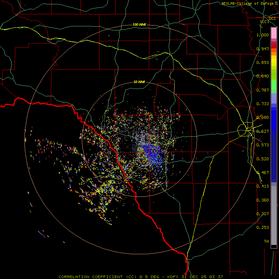Select the 0.253 scale label
The image size is (279, 279).
pos(263,228)
